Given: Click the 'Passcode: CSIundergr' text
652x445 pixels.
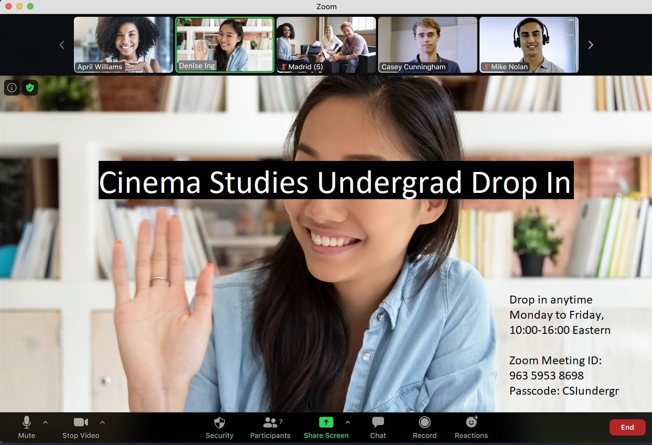Looking at the screenshot, I should click(564, 391).
